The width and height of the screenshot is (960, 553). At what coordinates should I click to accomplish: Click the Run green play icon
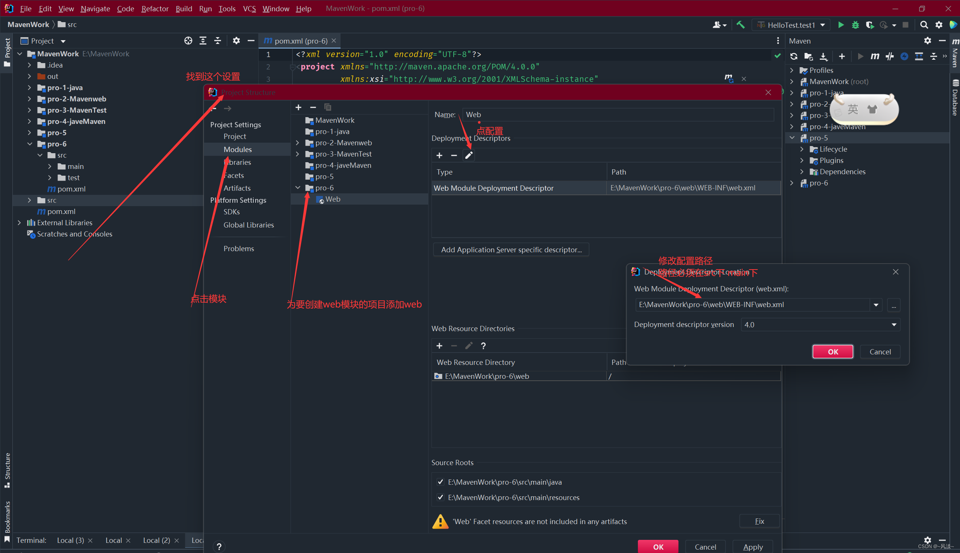click(x=841, y=25)
